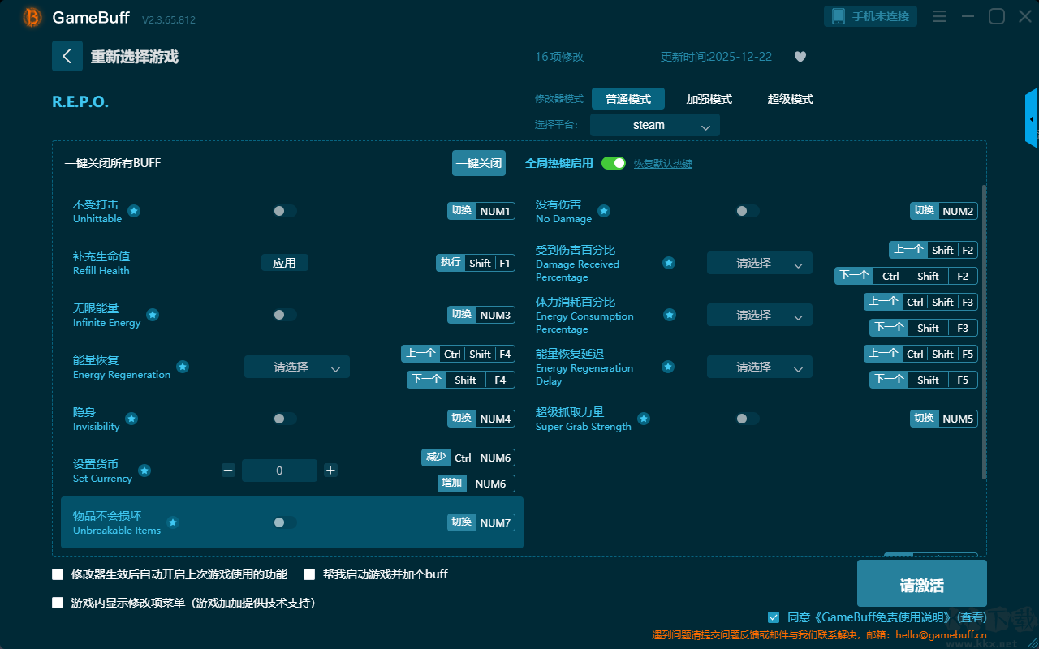Open the hamburger menu in the title bar
Image resolution: width=1039 pixels, height=649 pixels.
click(939, 16)
